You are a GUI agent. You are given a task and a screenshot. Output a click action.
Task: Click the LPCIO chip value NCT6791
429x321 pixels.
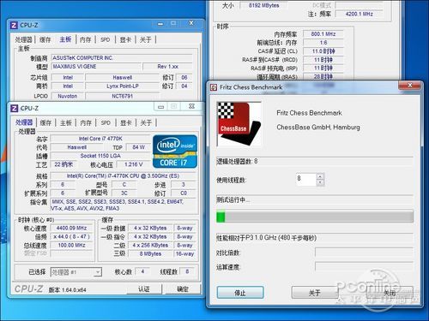pyautogui.click(x=123, y=96)
